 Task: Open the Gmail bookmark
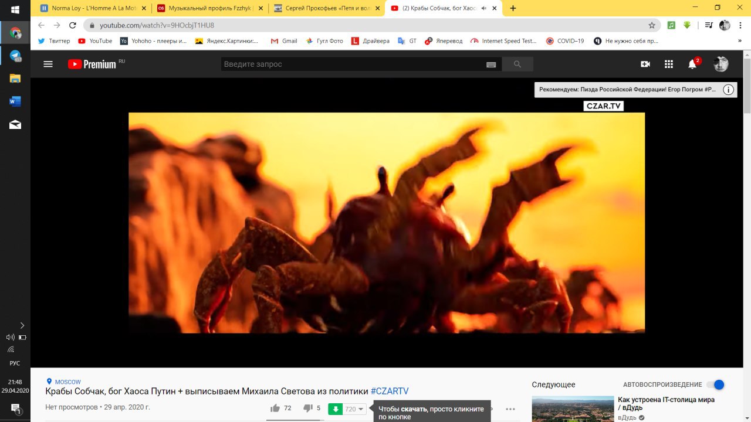click(x=284, y=41)
